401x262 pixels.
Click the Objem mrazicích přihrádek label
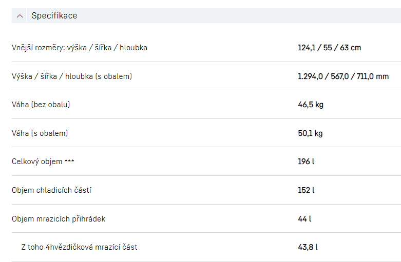pos(59,219)
